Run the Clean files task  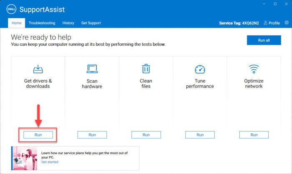(146, 135)
